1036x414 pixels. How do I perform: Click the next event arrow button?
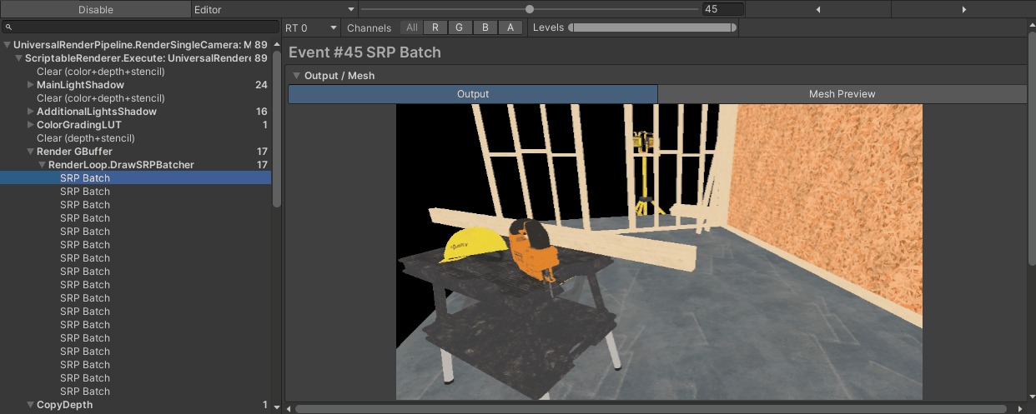[963, 9]
